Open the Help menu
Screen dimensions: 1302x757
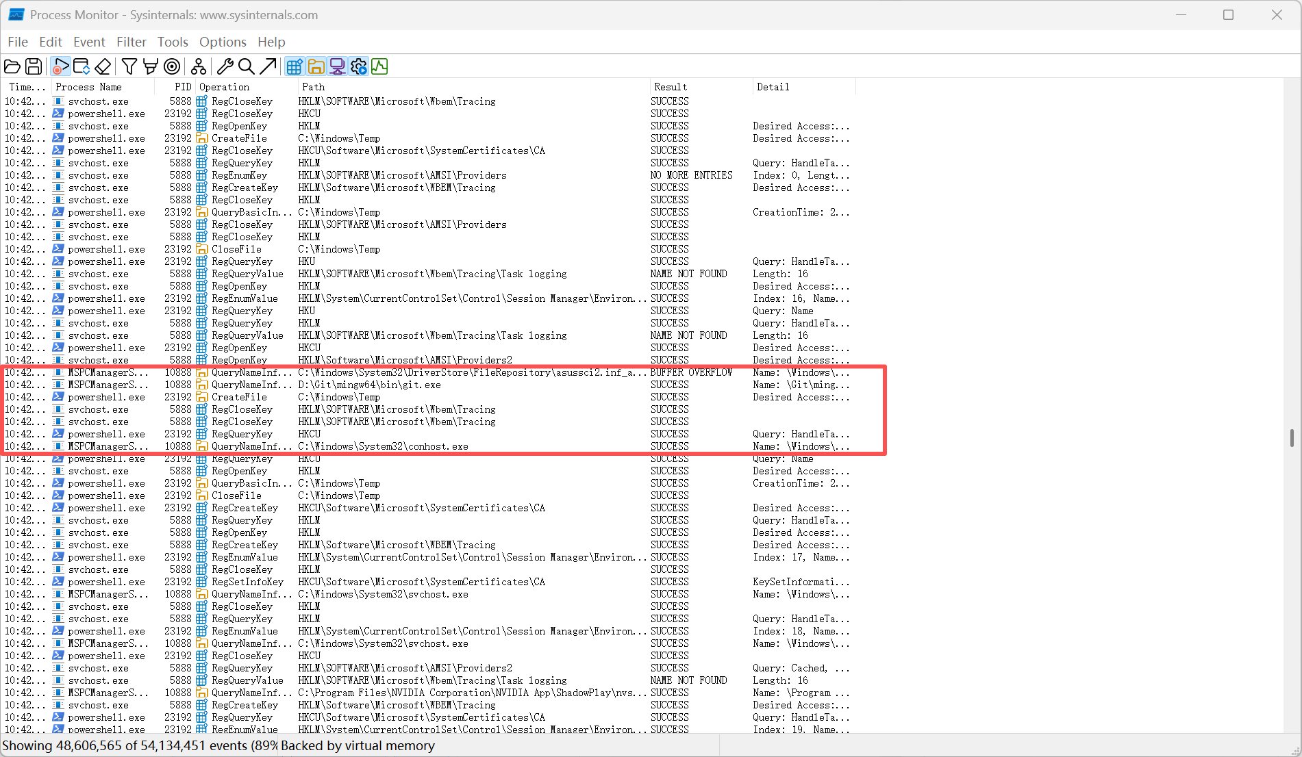coord(271,42)
